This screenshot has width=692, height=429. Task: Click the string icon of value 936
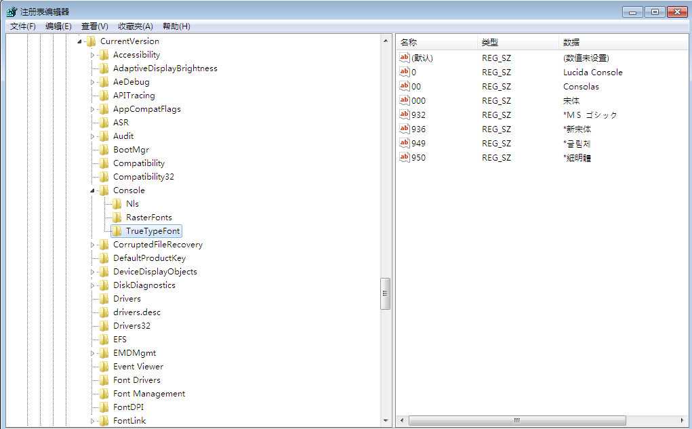[404, 129]
